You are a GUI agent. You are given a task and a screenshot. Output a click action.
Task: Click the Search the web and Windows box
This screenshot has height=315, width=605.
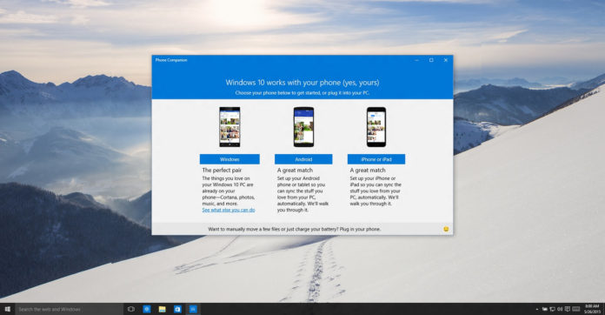69,309
